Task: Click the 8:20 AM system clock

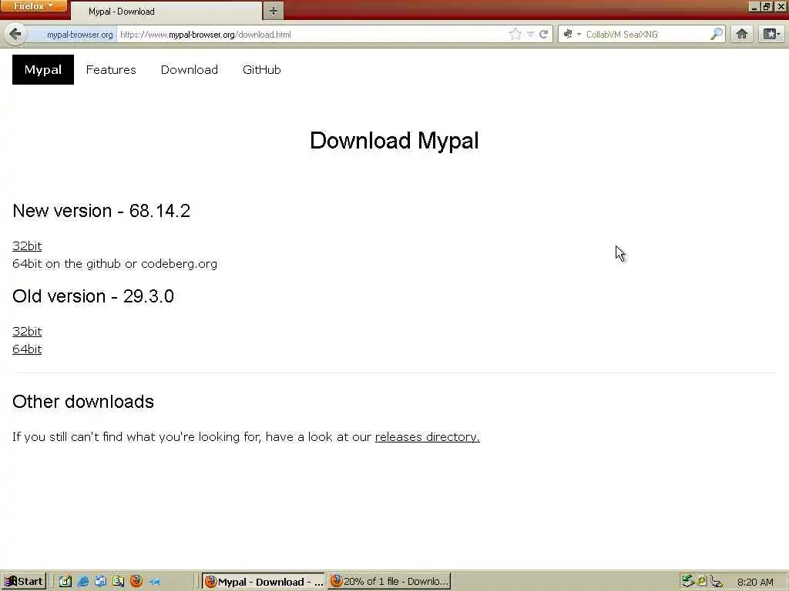Action: tap(755, 582)
